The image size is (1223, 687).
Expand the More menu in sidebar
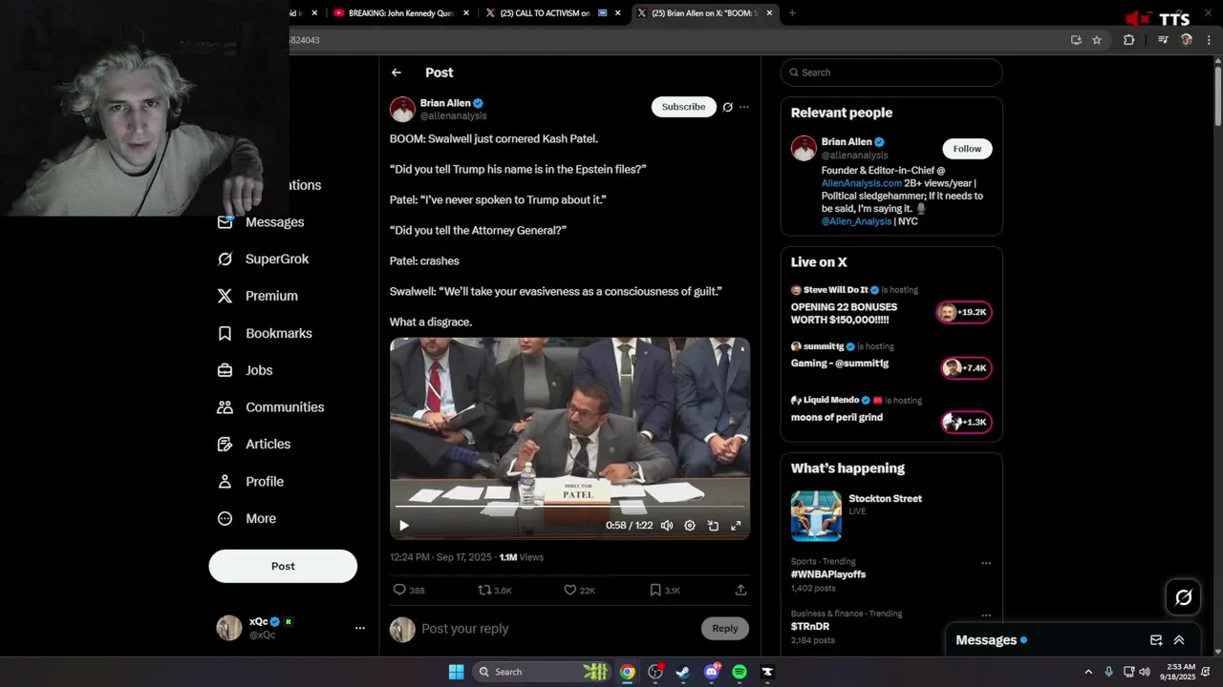(x=247, y=519)
